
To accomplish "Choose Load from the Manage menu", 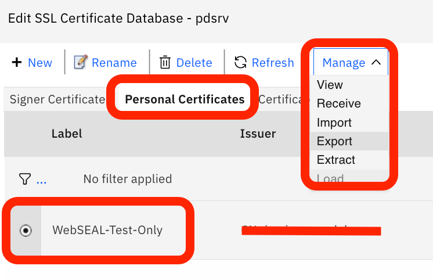I will (330, 178).
